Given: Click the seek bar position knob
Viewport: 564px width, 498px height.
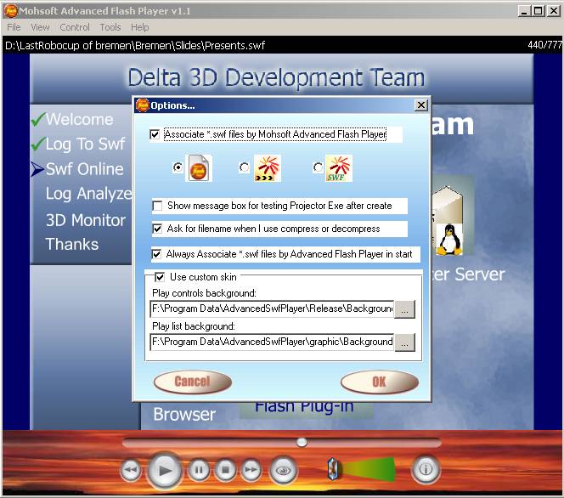Looking at the screenshot, I should click(x=302, y=442).
